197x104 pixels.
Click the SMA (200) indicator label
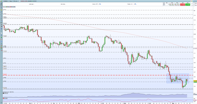pos(13,7)
